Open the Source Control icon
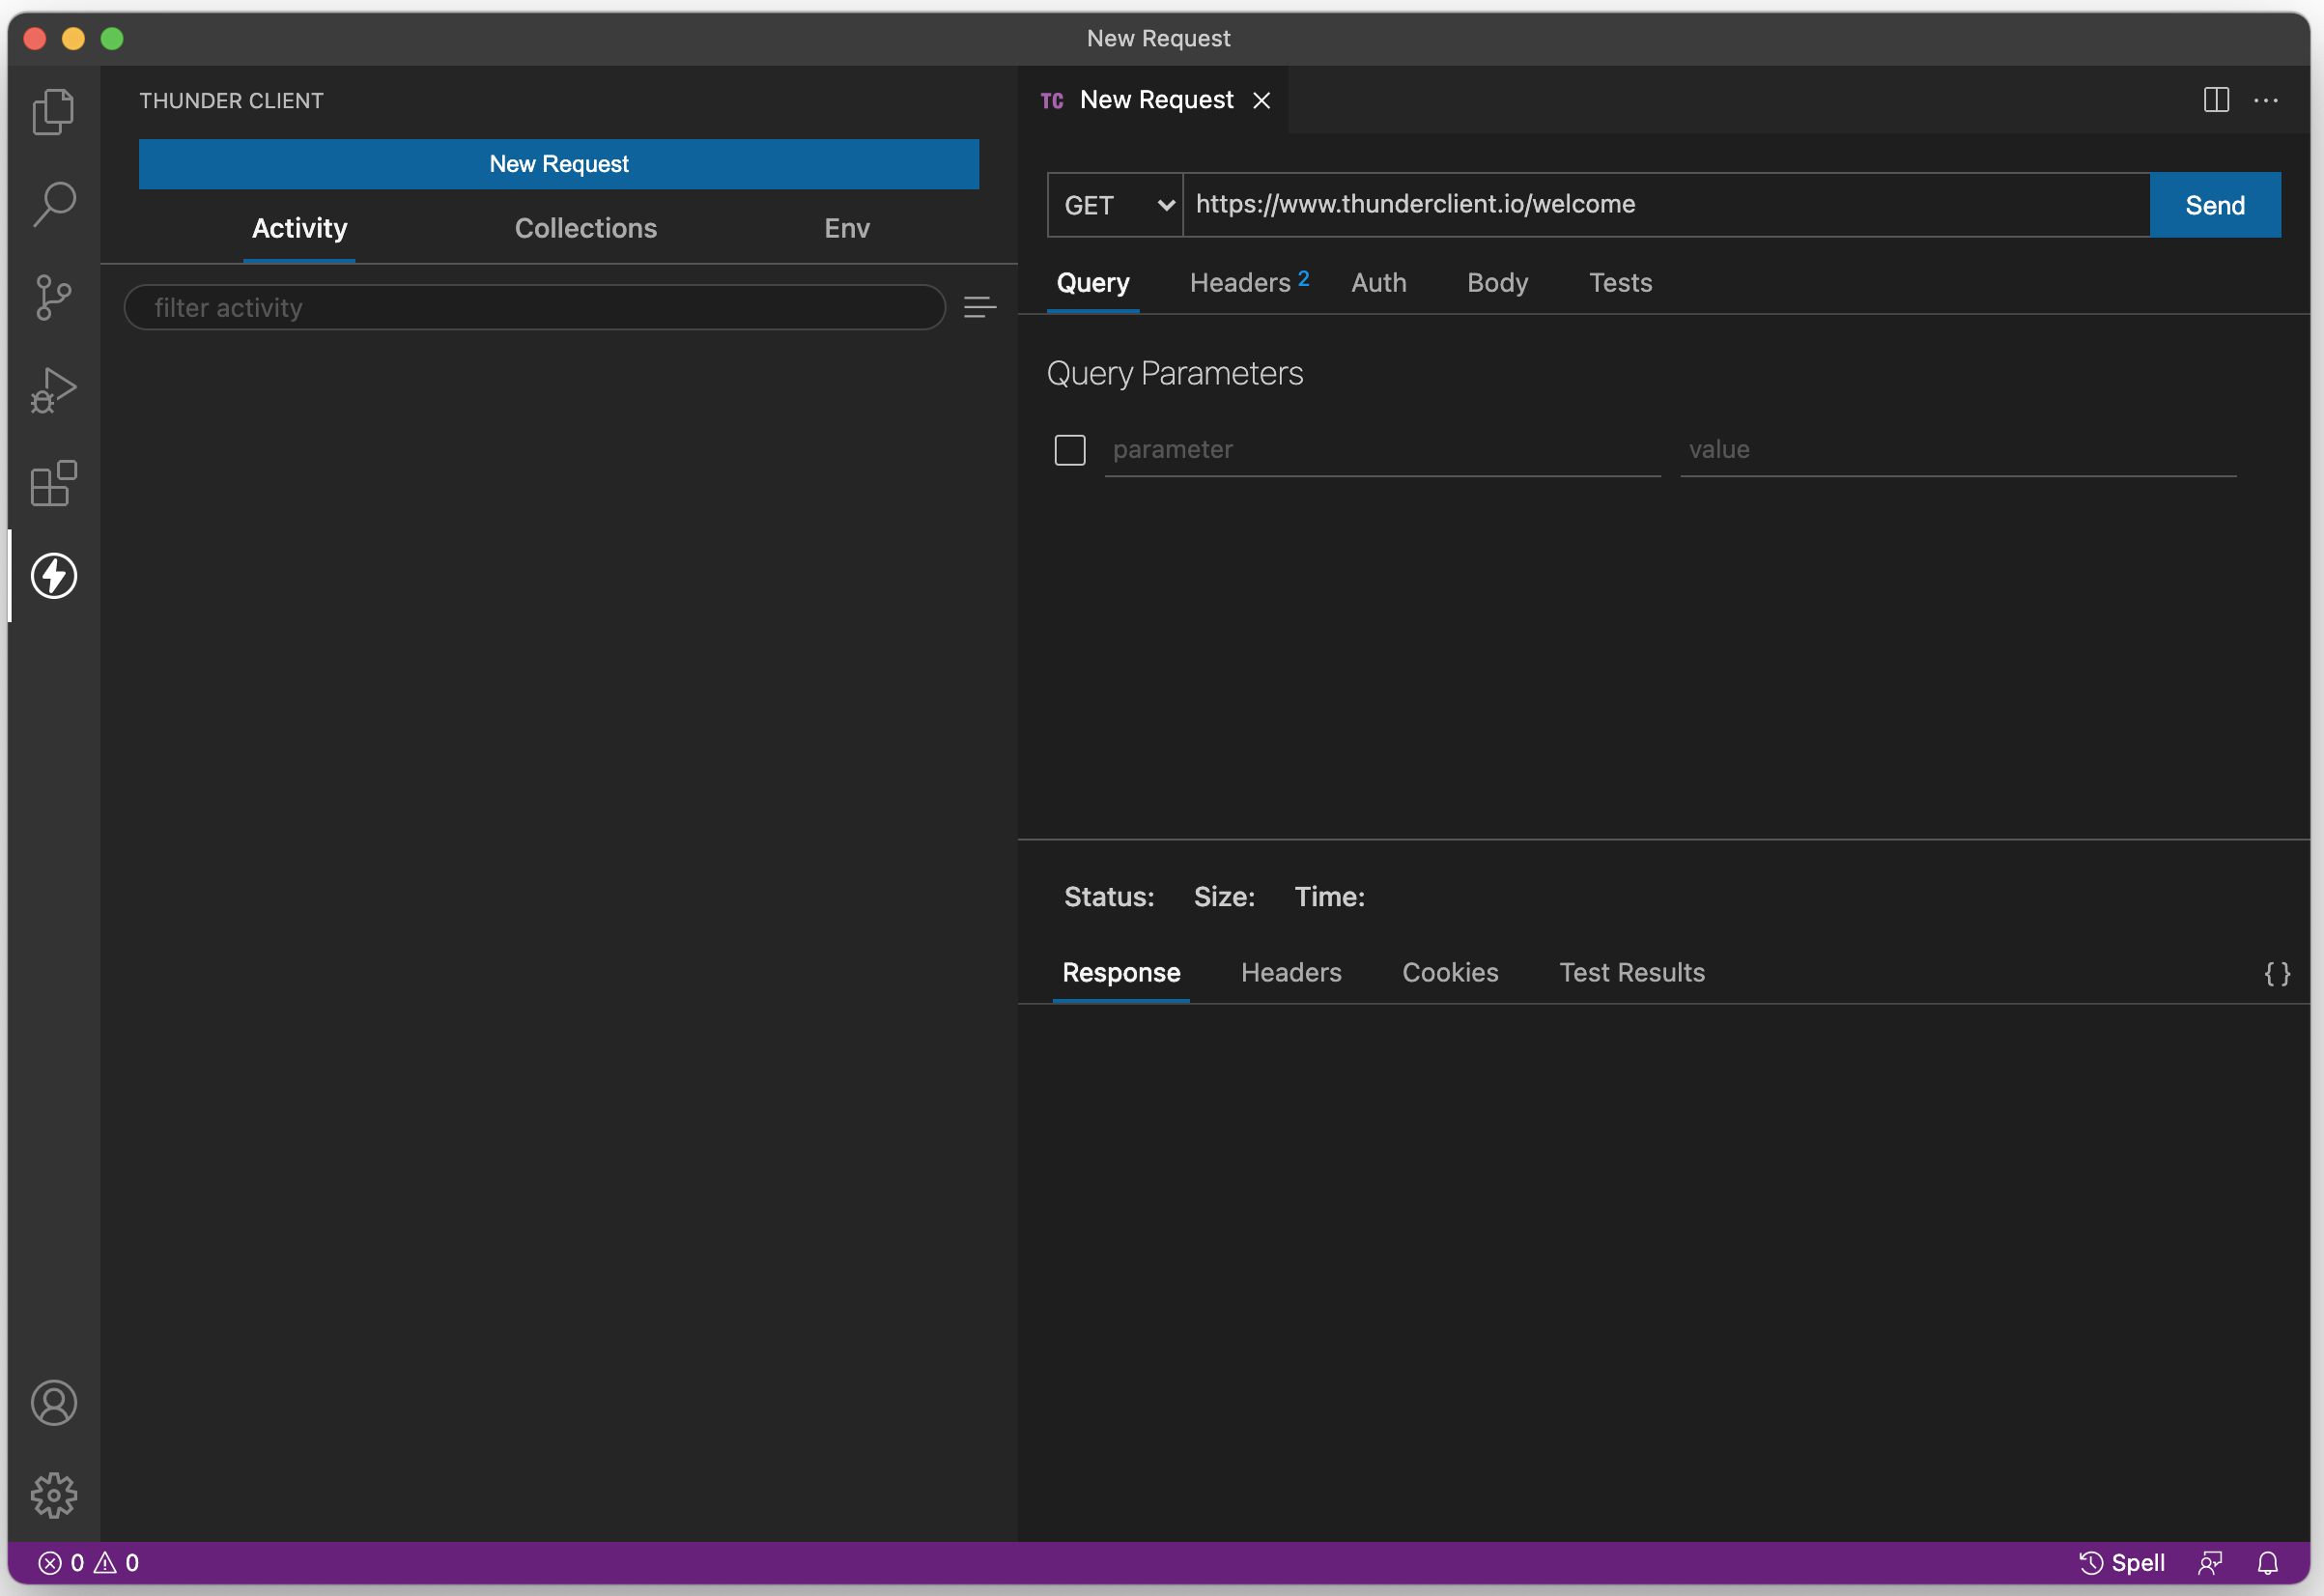 coord(53,297)
